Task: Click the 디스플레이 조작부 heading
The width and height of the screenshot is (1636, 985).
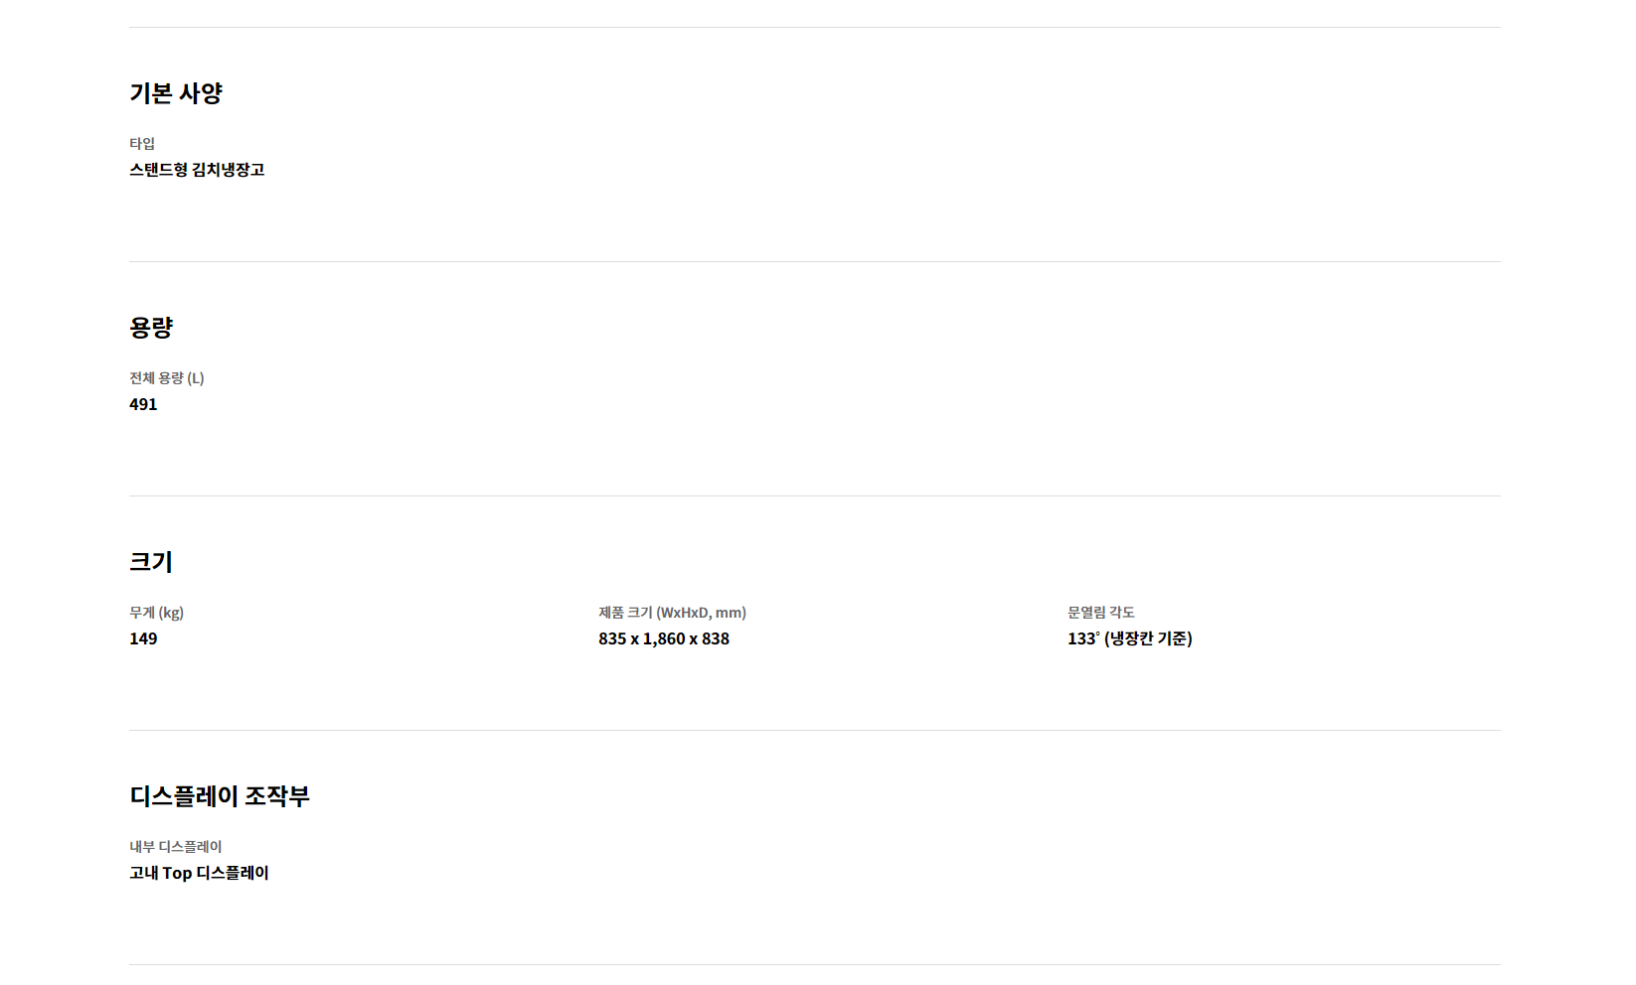Action: click(x=220, y=796)
